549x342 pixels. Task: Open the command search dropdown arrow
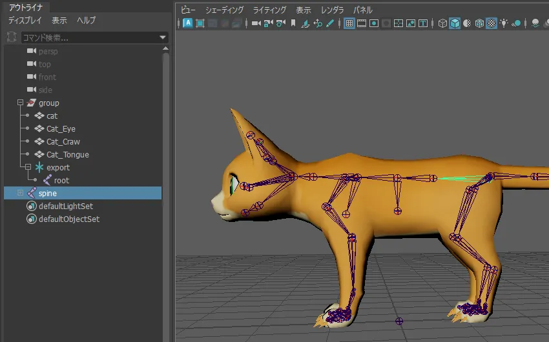(x=163, y=37)
